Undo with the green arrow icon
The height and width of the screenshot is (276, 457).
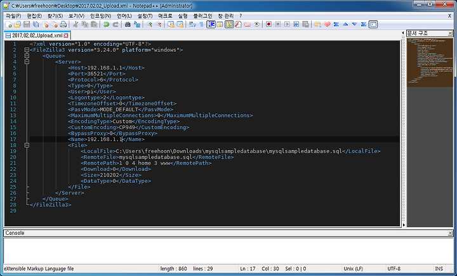pyautogui.click(x=106, y=25)
